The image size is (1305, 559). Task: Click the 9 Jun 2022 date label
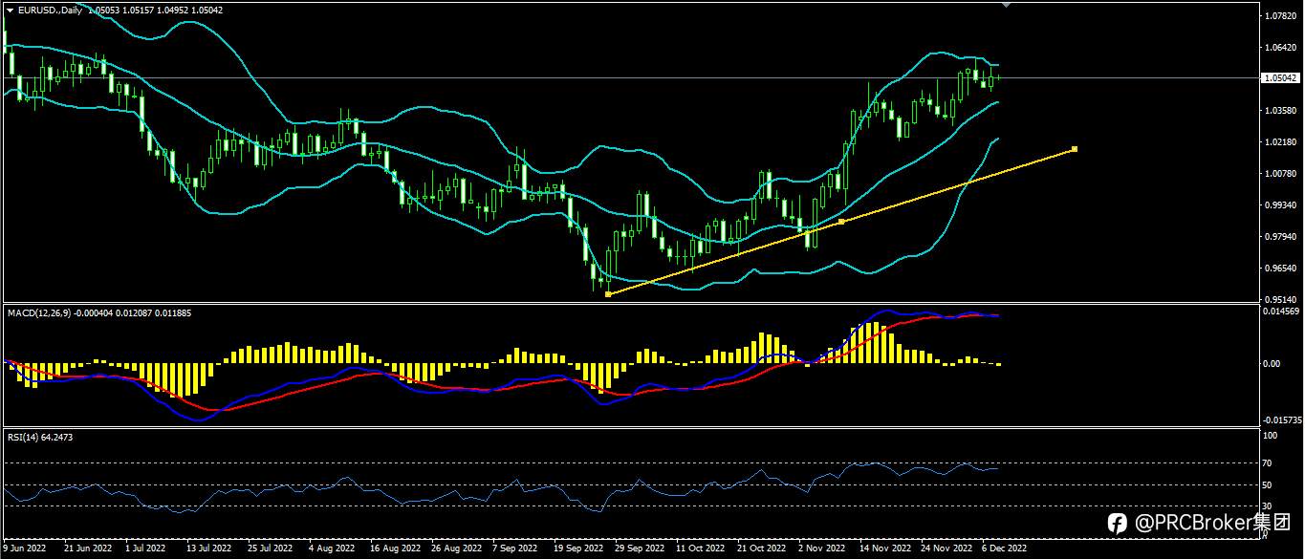24,549
